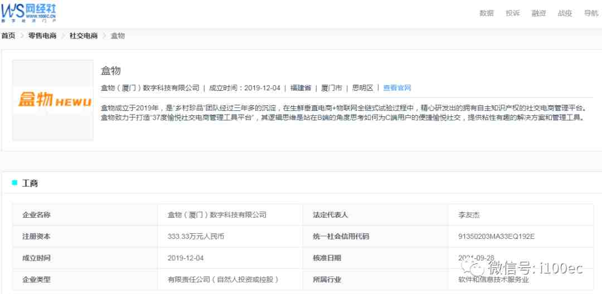Click the 法定代表人 label cell
This screenshot has height=294, width=602.
coord(376,215)
